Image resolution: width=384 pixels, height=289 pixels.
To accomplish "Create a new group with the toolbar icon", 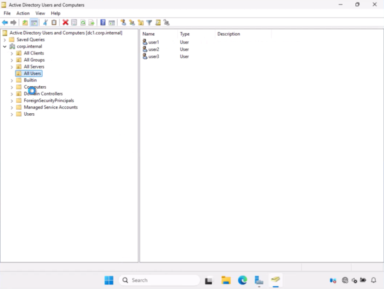I will [x=132, y=23].
